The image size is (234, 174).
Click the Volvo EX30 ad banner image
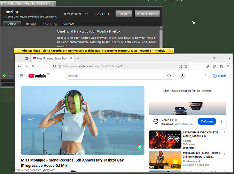point(188,108)
